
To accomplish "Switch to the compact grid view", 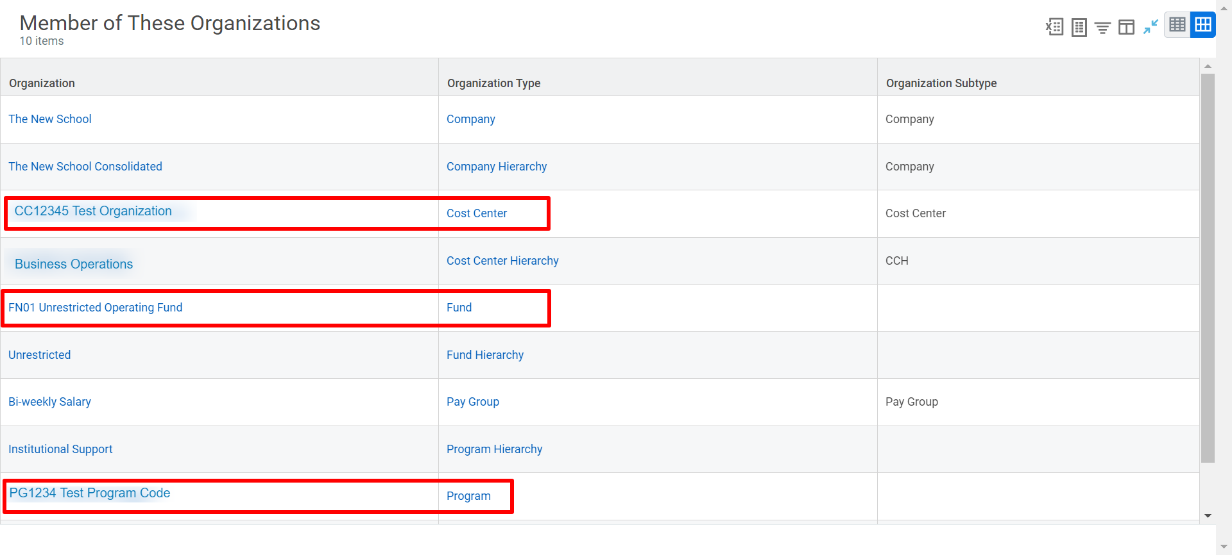I will pyautogui.click(x=1177, y=25).
